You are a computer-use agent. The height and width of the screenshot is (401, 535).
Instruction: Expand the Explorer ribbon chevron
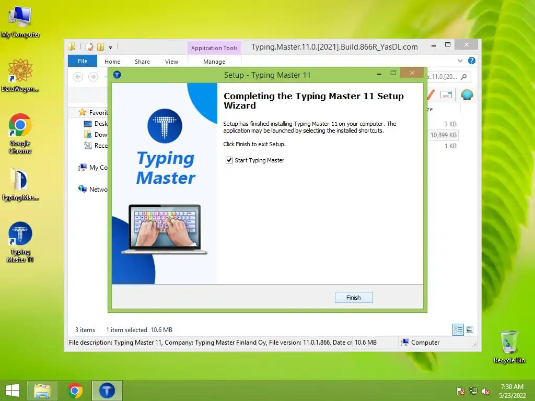click(460, 61)
